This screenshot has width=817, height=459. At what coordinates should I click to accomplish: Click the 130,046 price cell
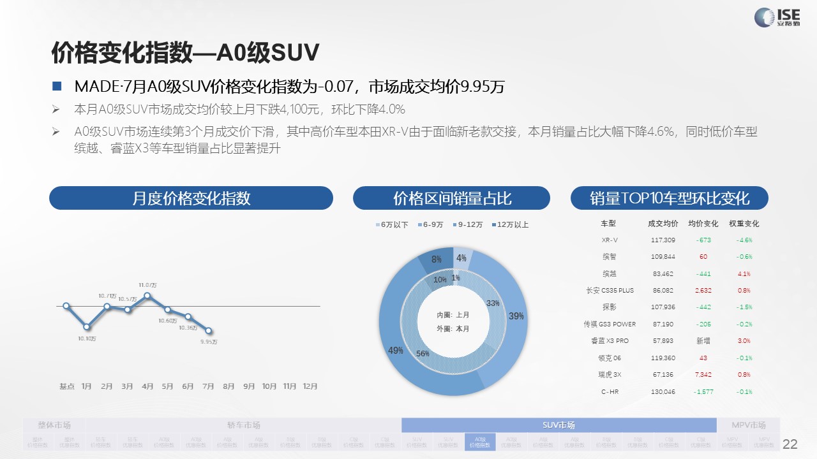[x=663, y=392]
